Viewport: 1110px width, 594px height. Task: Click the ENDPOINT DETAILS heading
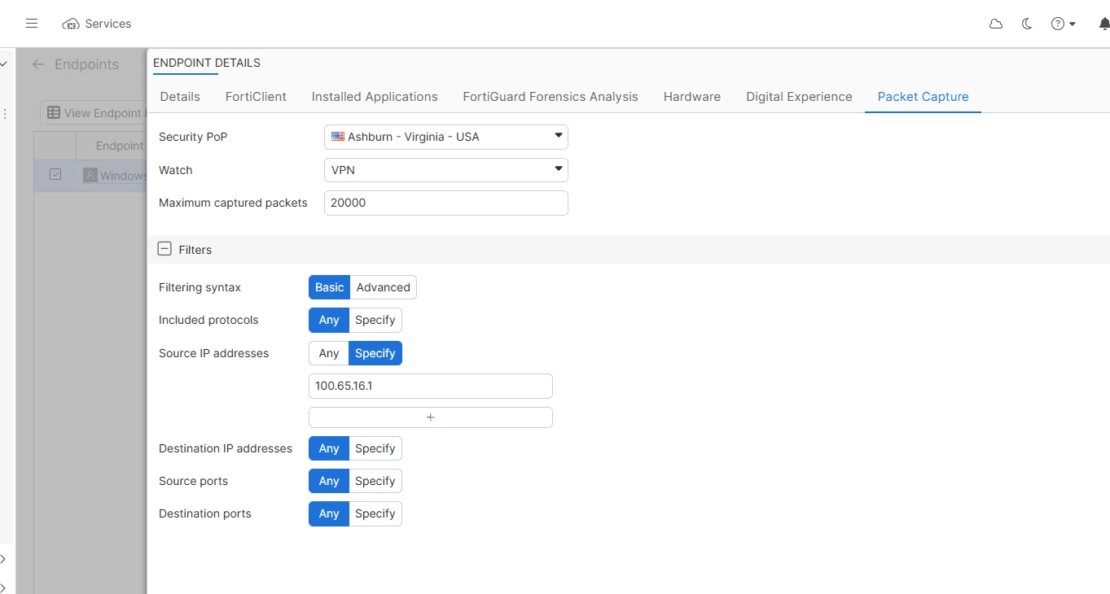point(207,63)
